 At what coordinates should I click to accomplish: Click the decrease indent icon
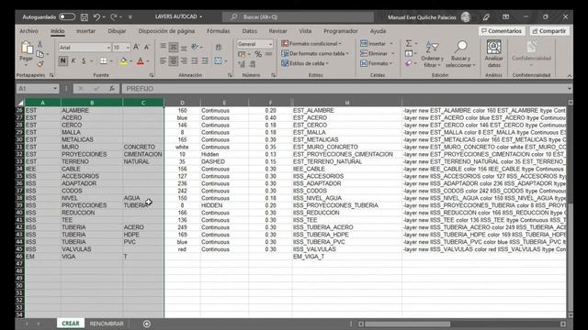(x=194, y=60)
